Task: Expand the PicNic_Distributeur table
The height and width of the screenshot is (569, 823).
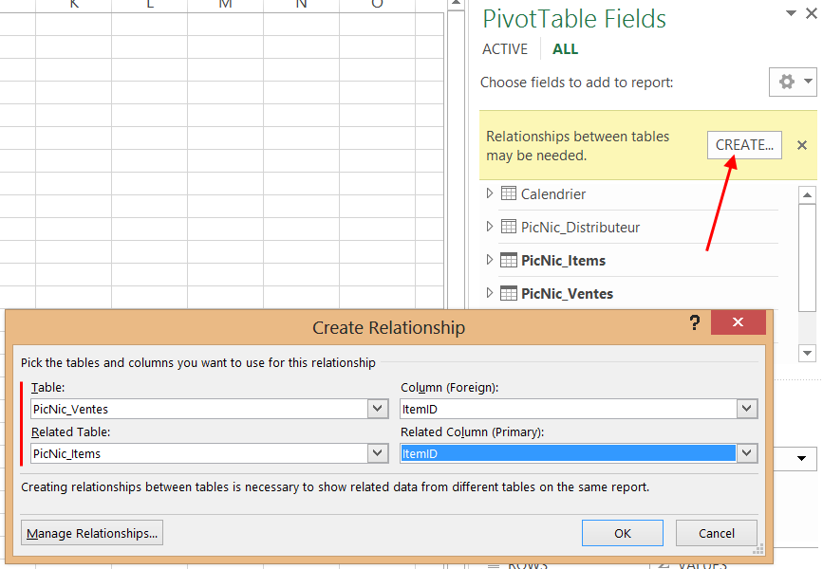Action: click(x=490, y=227)
